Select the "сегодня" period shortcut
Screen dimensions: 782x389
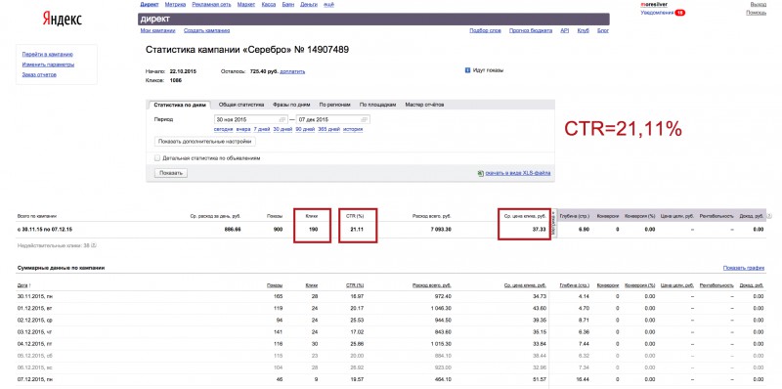(x=224, y=129)
